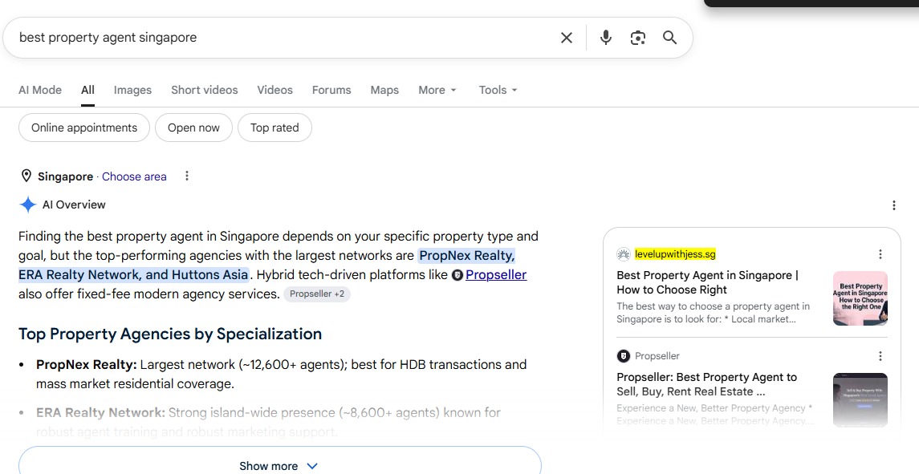The width and height of the screenshot is (919, 474).
Task: Go to the Short videos tab
Action: 205,91
